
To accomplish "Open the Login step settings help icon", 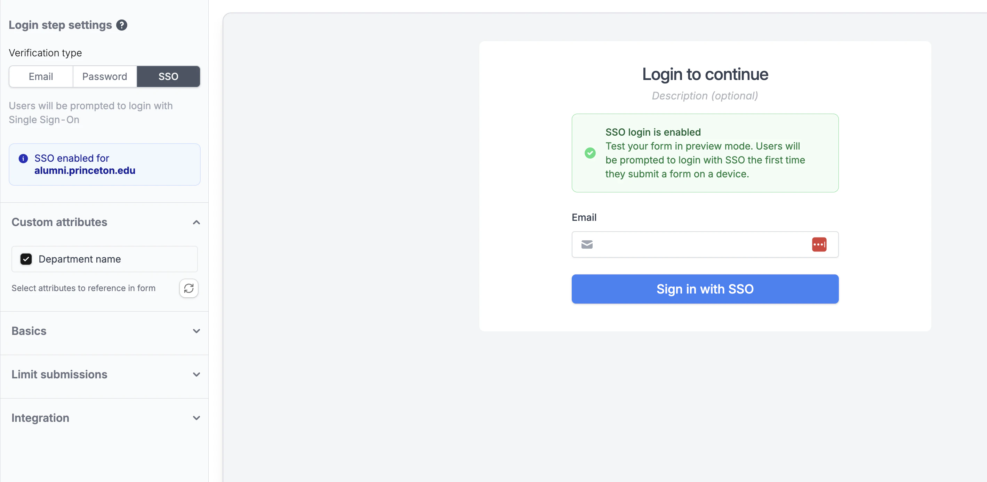I will click(x=121, y=25).
